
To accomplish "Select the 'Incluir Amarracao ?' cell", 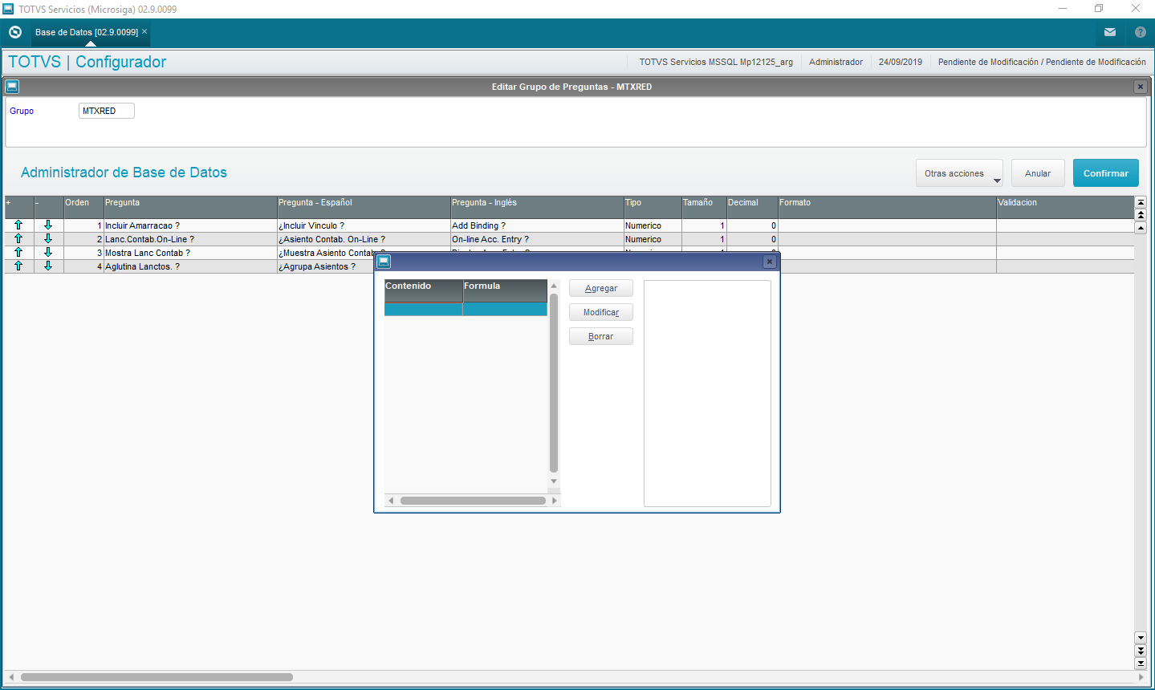I will pos(190,226).
